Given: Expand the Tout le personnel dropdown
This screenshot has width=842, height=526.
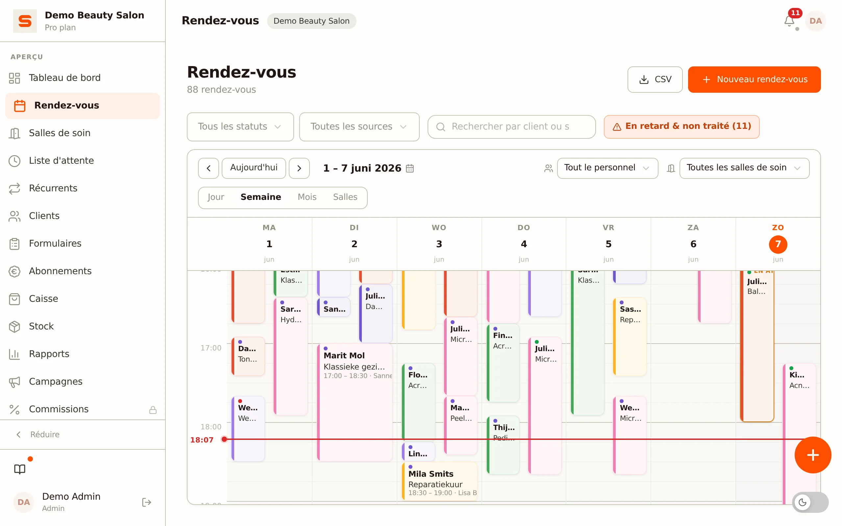Looking at the screenshot, I should [x=607, y=168].
